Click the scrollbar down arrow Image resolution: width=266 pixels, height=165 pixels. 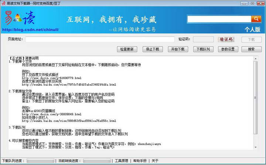tap(256, 147)
